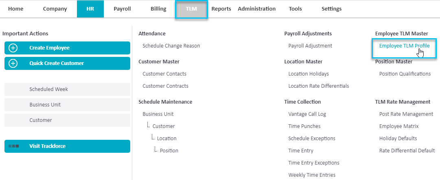Image resolution: width=440 pixels, height=180 pixels.
Task: Open Weekly Time Entries
Action: (312, 175)
